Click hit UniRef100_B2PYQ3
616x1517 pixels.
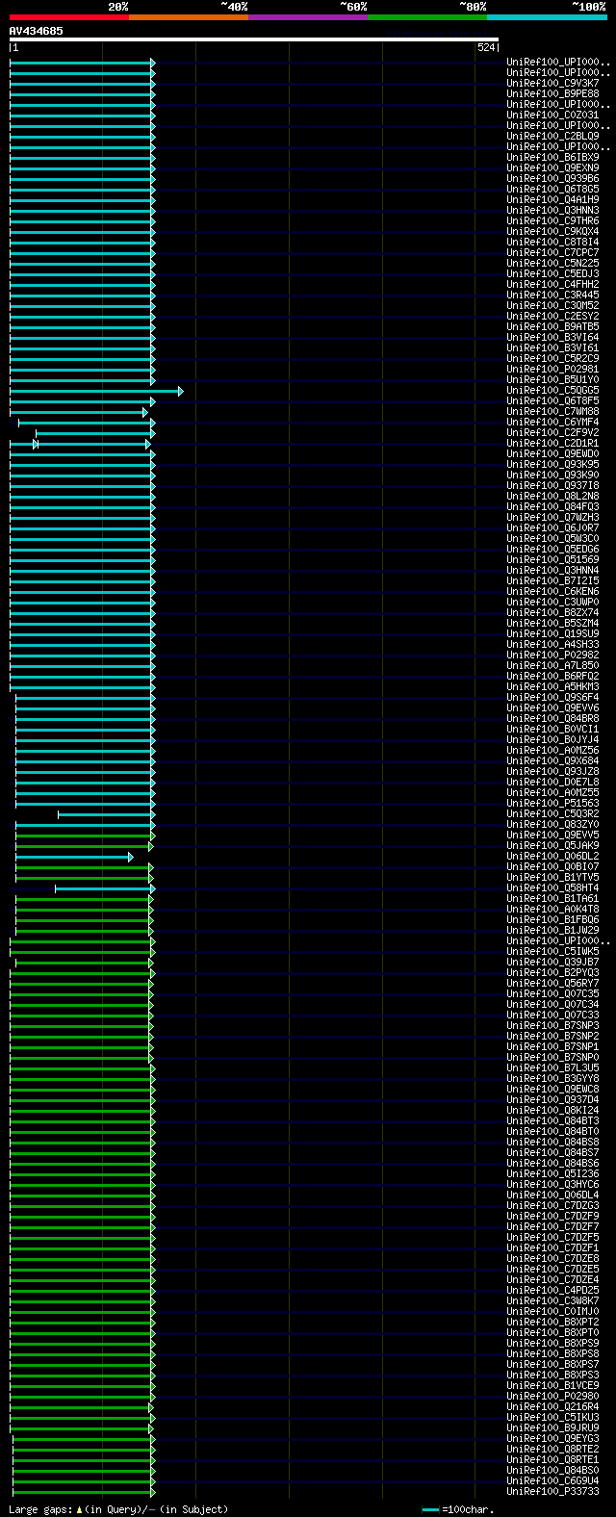pyautogui.click(x=553, y=973)
